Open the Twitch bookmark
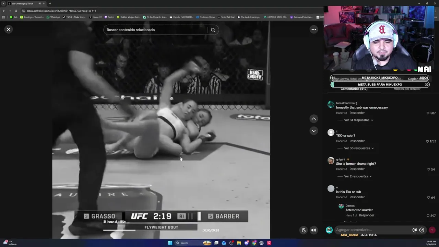439x247 pixels. [109, 17]
